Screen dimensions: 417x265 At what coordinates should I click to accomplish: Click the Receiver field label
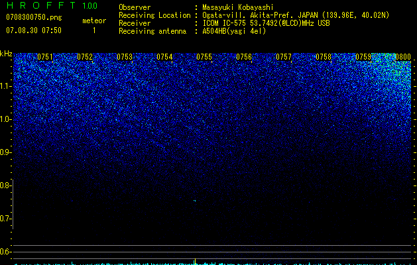(x=135, y=23)
